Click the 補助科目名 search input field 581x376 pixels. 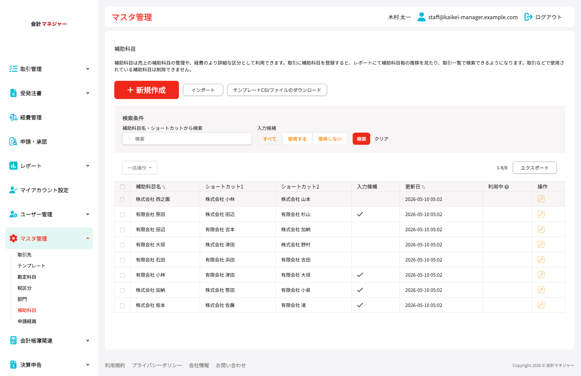(187, 139)
